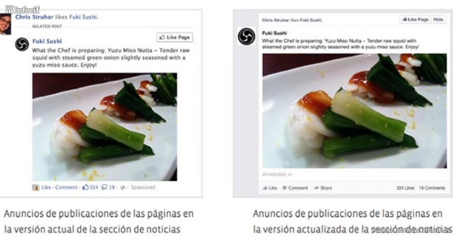Open the 19 Comments count in right post
This screenshot has width=453, height=245.
pyautogui.click(x=432, y=188)
